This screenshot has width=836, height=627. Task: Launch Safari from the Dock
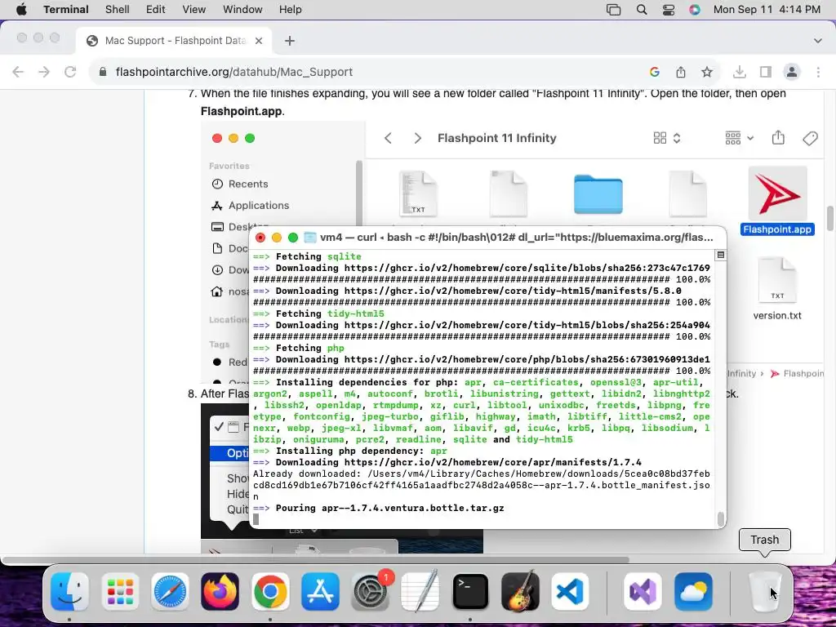coord(170,591)
